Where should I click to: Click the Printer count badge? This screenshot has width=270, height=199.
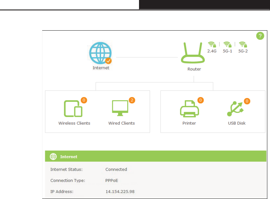click(200, 100)
